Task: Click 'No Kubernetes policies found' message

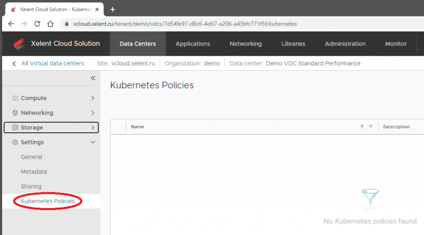Action: coord(370,221)
